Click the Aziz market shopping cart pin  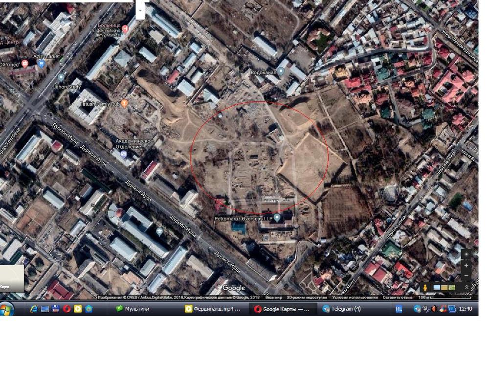click(x=42, y=63)
